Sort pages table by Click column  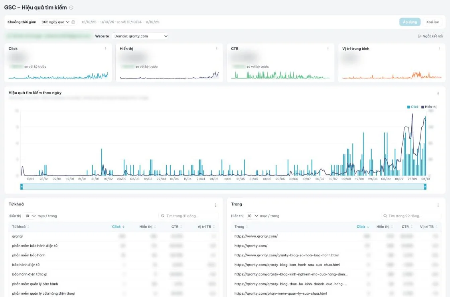click(363, 227)
